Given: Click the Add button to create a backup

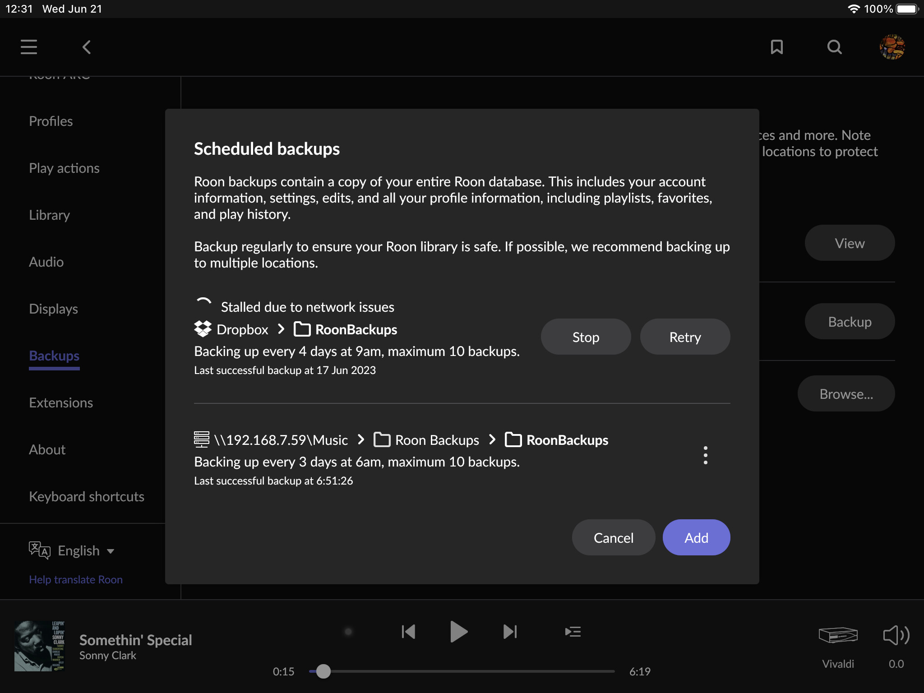Looking at the screenshot, I should pos(696,537).
